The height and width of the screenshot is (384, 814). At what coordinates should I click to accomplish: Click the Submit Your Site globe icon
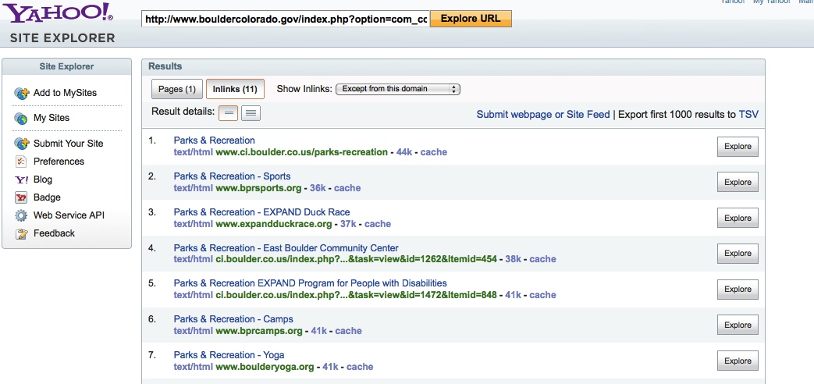click(x=22, y=144)
